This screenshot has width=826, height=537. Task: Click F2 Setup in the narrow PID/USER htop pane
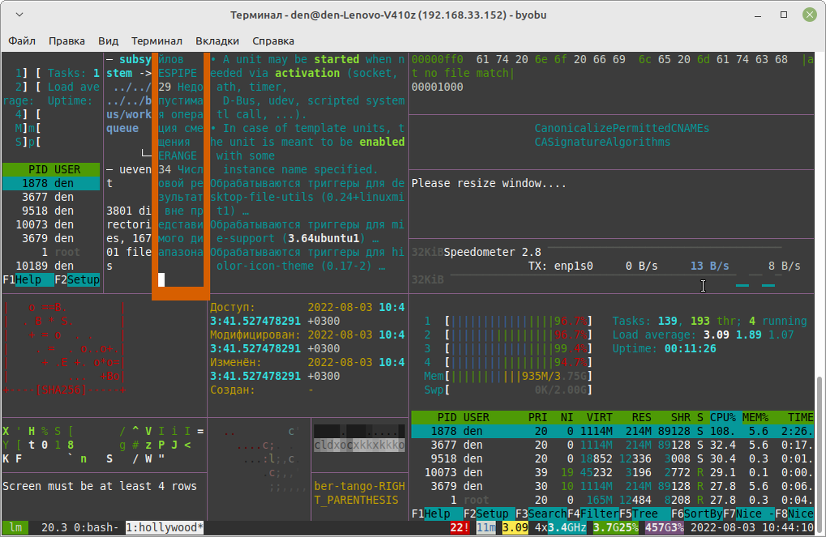pyautogui.click(x=77, y=279)
